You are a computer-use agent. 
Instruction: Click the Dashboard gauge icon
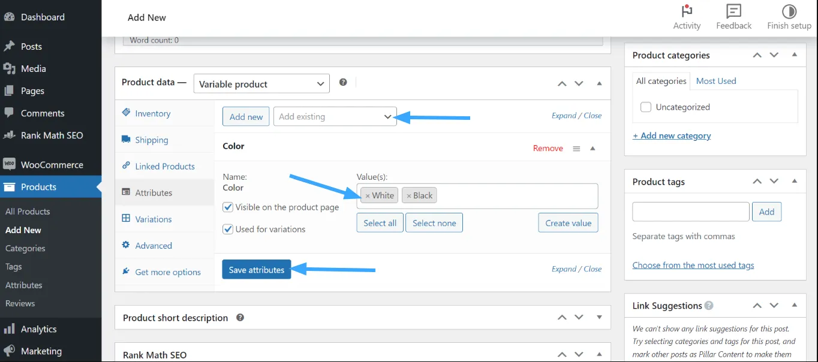point(9,17)
